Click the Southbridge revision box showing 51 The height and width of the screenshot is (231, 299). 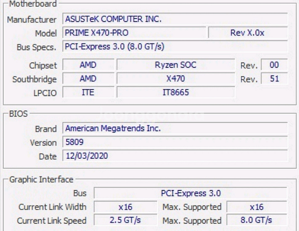(x=274, y=79)
